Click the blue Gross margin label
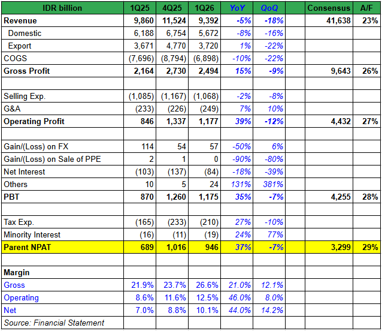The width and height of the screenshot is (382, 331). click(14, 285)
